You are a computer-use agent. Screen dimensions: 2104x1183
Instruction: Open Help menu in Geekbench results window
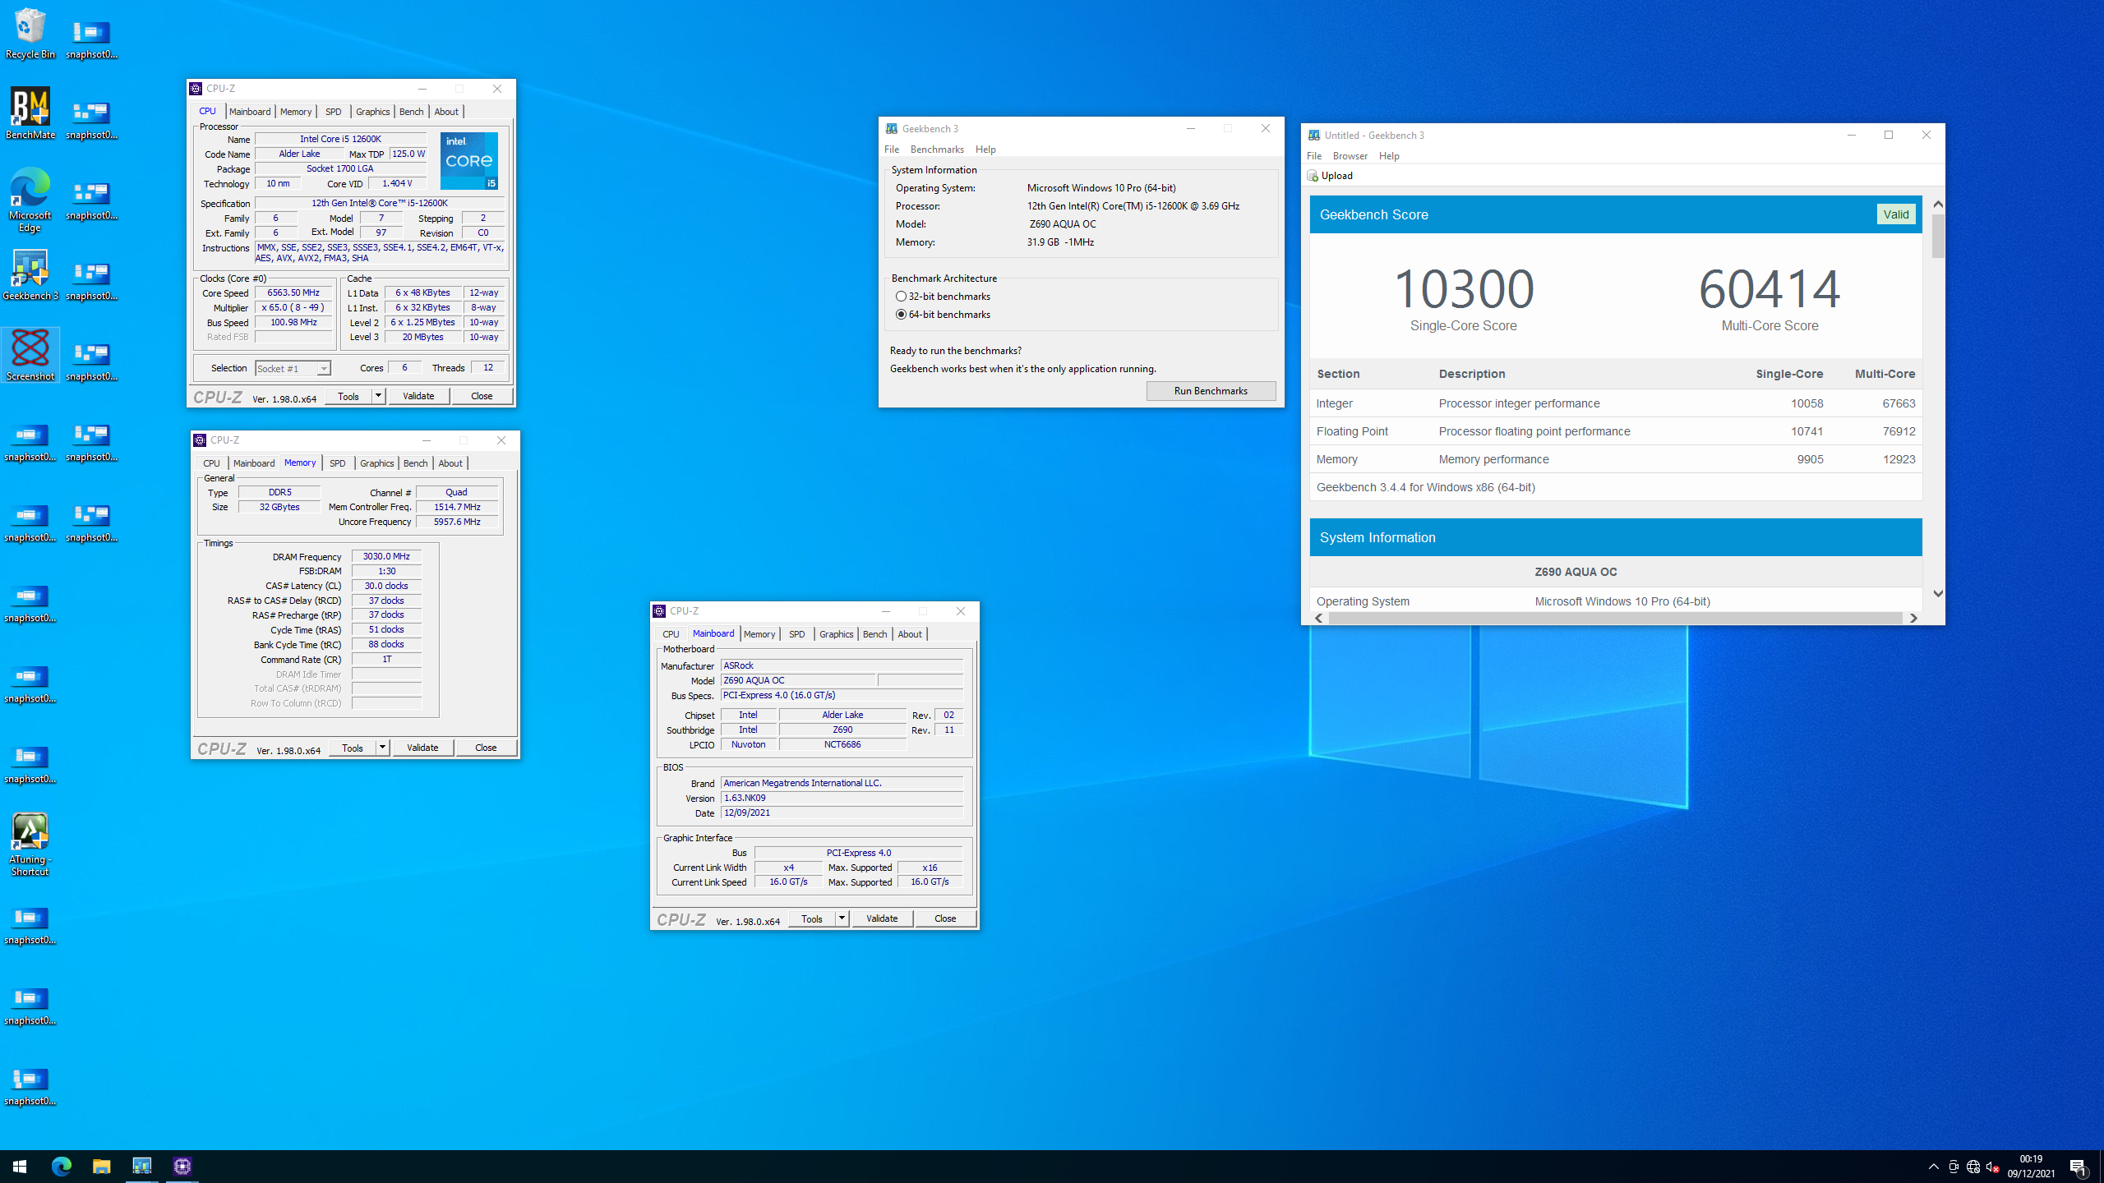pyautogui.click(x=1389, y=156)
